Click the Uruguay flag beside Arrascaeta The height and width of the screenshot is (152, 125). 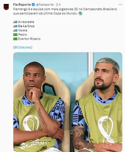15,22
